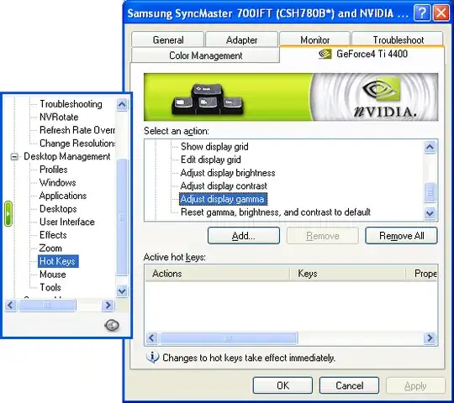This screenshot has width=454, height=403.
Task: Click the info icon beside hot keys note
Action: tap(152, 358)
